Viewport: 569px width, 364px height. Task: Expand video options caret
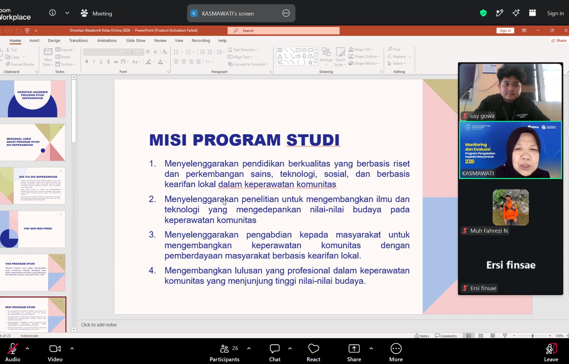point(72,348)
